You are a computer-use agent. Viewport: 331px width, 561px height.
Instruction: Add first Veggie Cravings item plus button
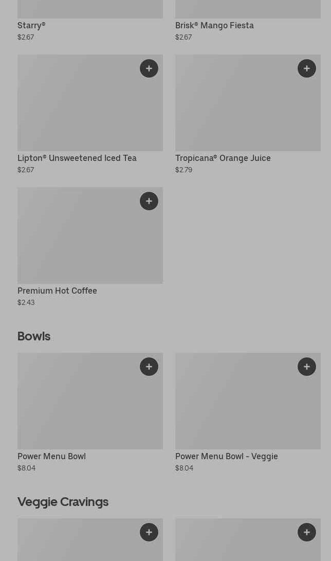(x=149, y=532)
